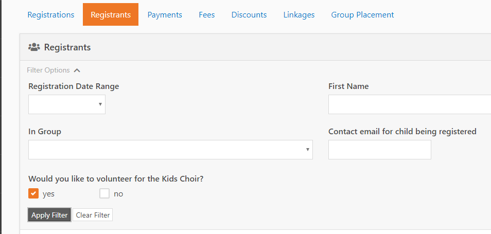Viewport: 491px width, 234px height.
Task: Open the Registration Date Range dropdown
Action: 67,104
